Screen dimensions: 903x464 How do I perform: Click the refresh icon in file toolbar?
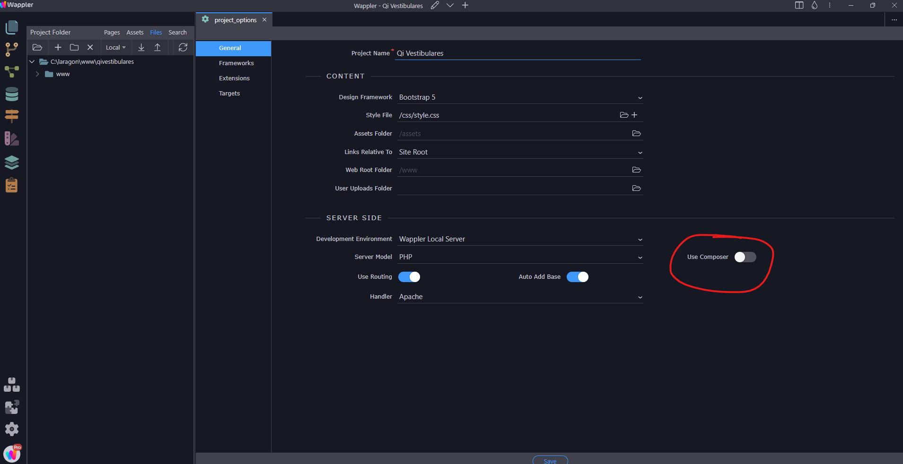[183, 47]
